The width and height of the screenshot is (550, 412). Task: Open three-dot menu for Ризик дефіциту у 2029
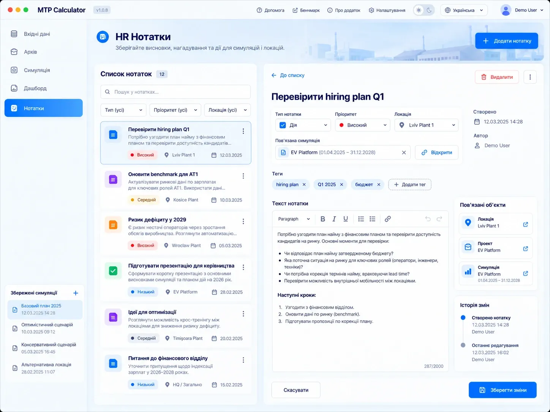[x=243, y=222]
